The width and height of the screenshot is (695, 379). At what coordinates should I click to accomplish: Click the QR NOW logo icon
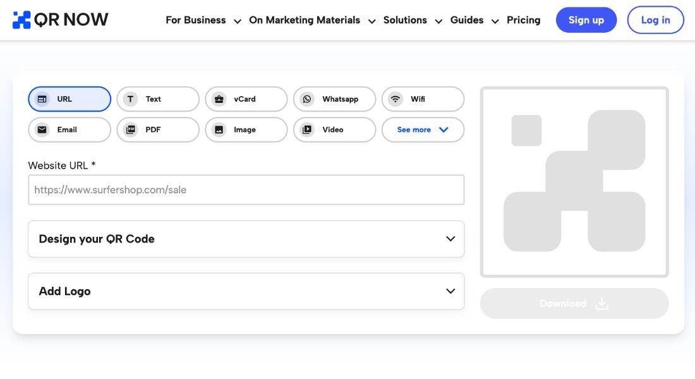[x=21, y=20]
